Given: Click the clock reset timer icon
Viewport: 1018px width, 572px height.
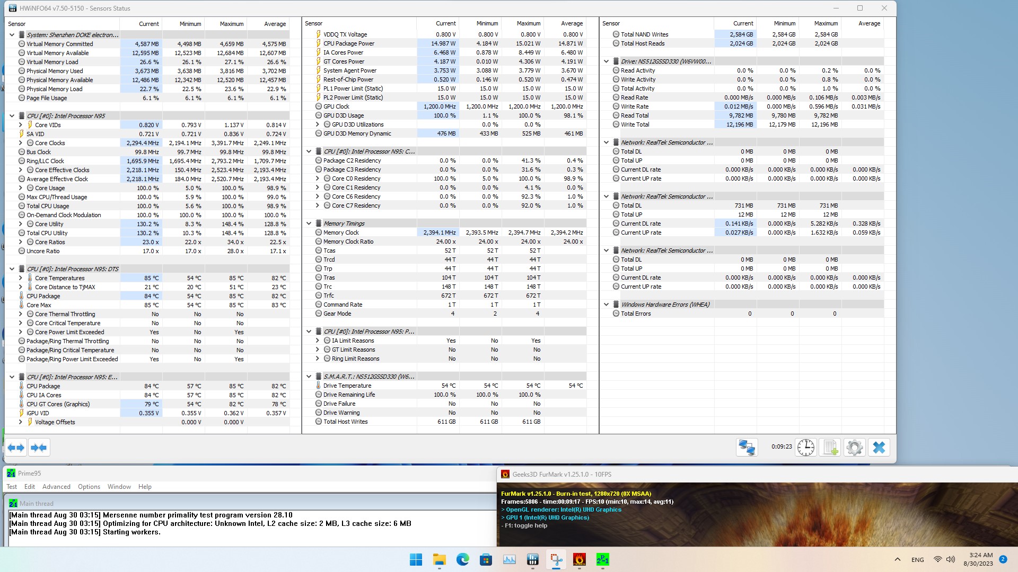Looking at the screenshot, I should pos(805,448).
